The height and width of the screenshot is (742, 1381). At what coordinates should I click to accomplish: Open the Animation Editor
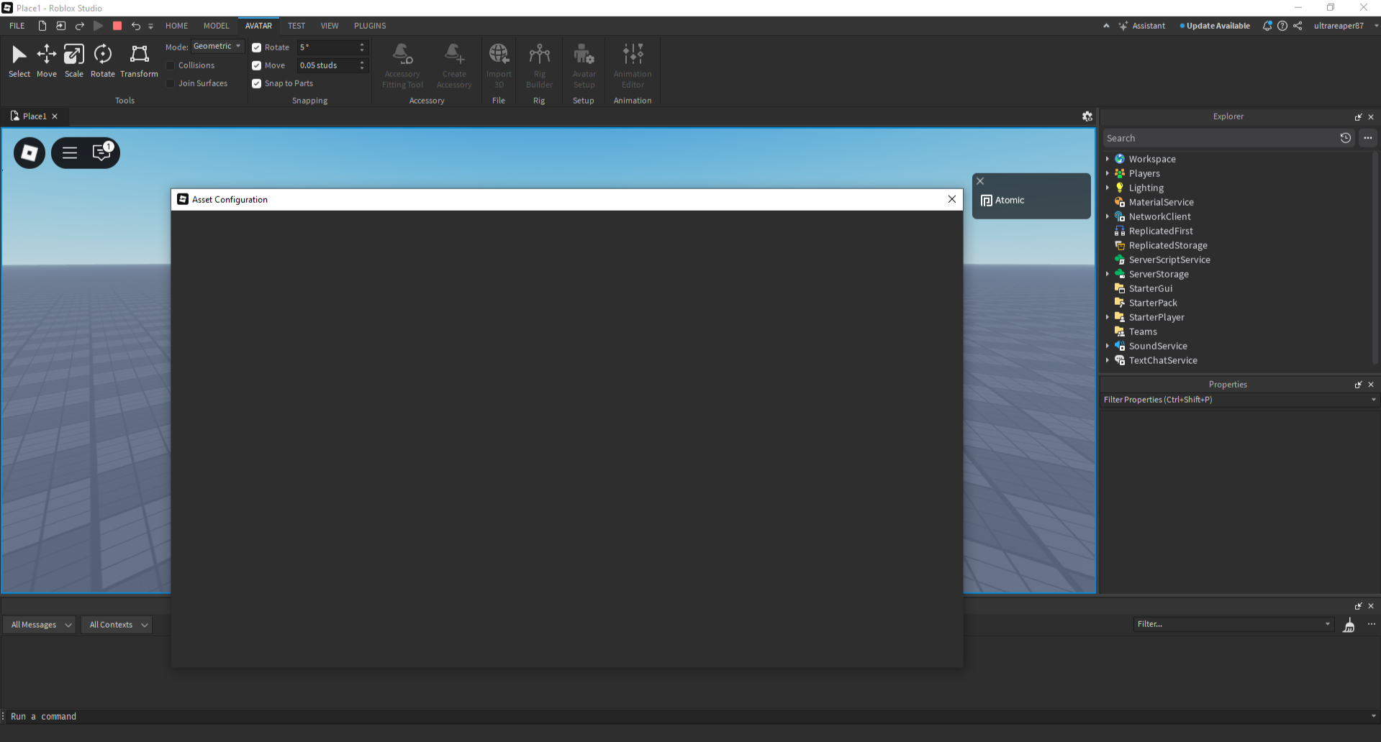(631, 63)
